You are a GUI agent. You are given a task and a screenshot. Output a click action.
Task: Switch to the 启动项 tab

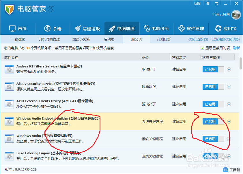tap(110, 39)
